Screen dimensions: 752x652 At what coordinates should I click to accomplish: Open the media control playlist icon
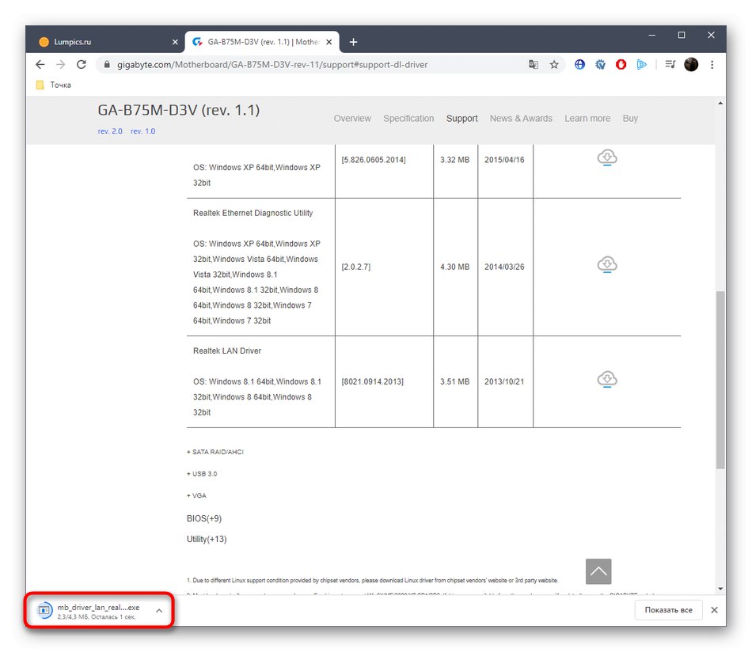[x=670, y=64]
